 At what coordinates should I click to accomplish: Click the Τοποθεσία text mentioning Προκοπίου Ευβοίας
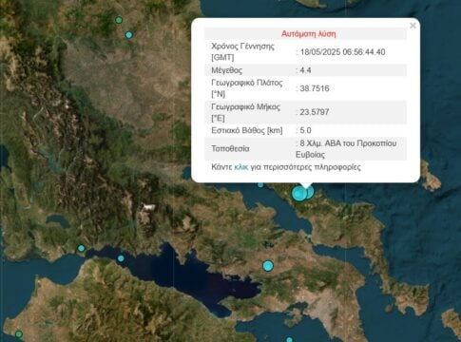click(x=346, y=149)
